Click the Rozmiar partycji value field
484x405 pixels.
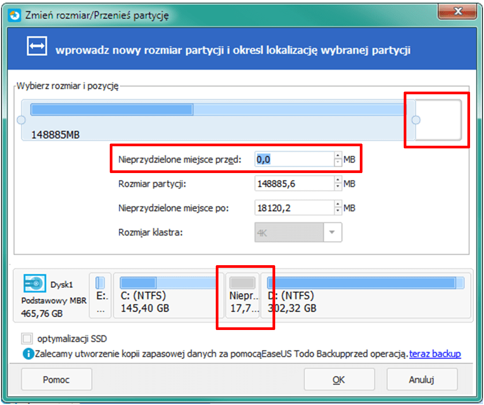point(294,184)
